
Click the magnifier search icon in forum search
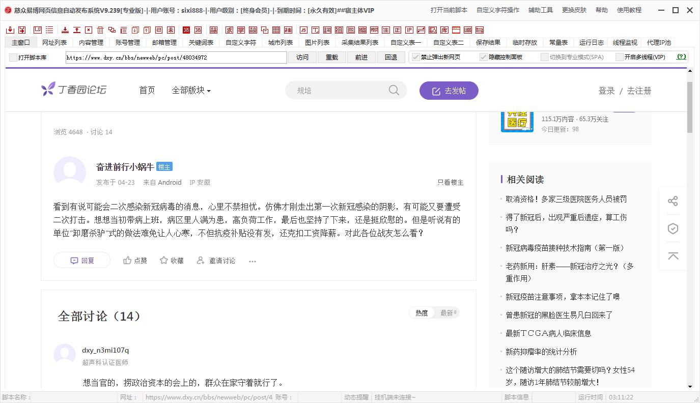pos(394,90)
